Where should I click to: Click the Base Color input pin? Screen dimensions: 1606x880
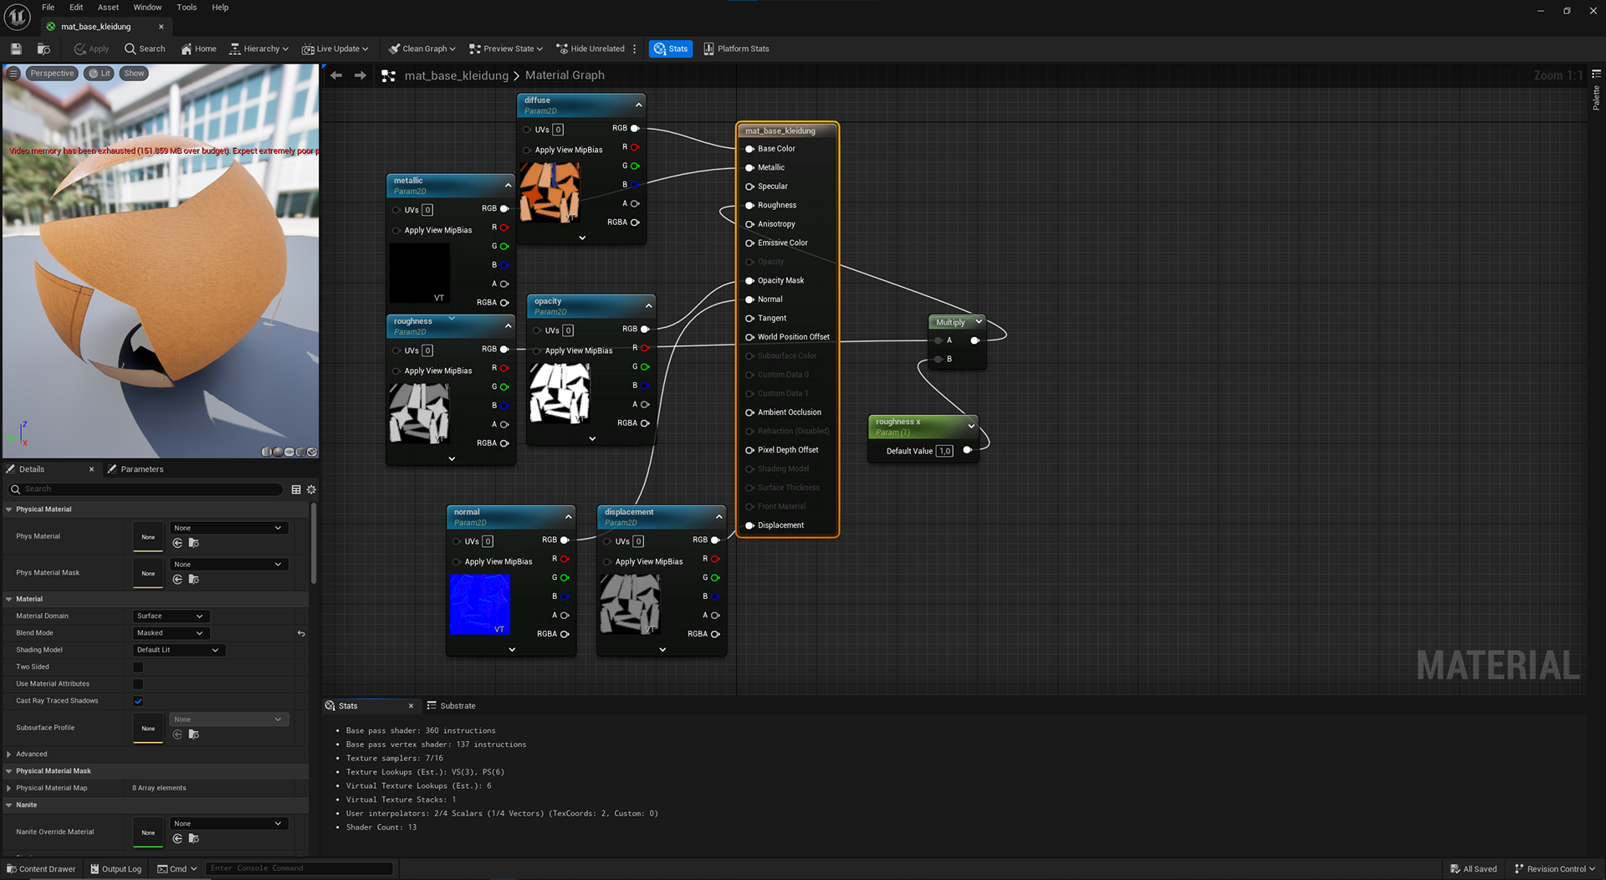coord(749,149)
